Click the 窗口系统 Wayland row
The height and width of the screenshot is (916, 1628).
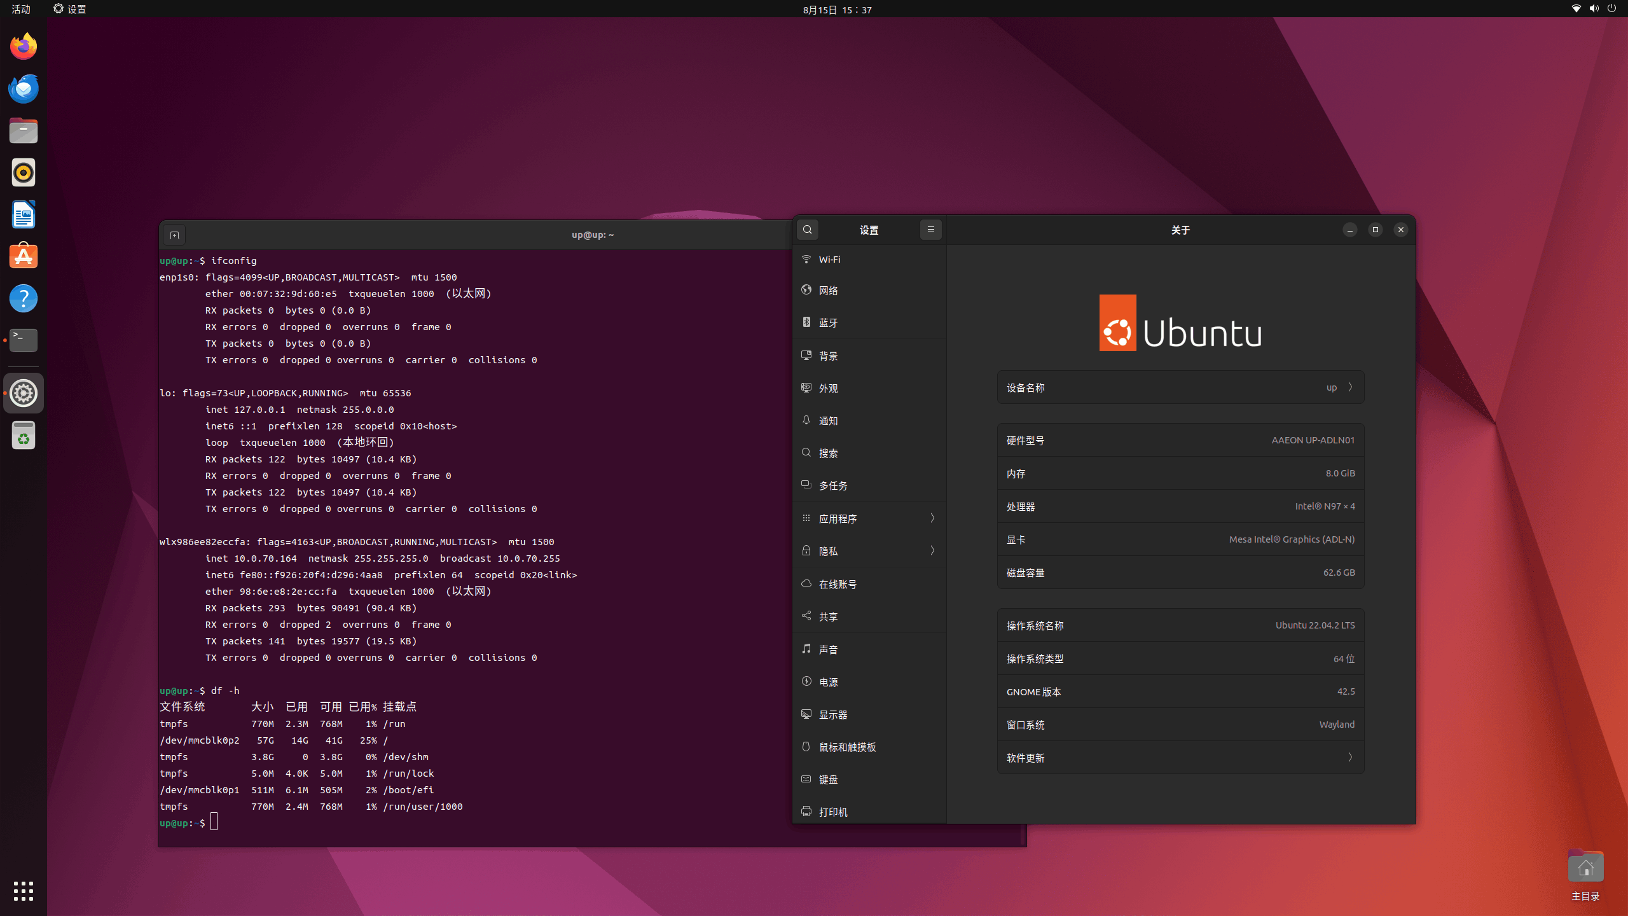[x=1180, y=725]
